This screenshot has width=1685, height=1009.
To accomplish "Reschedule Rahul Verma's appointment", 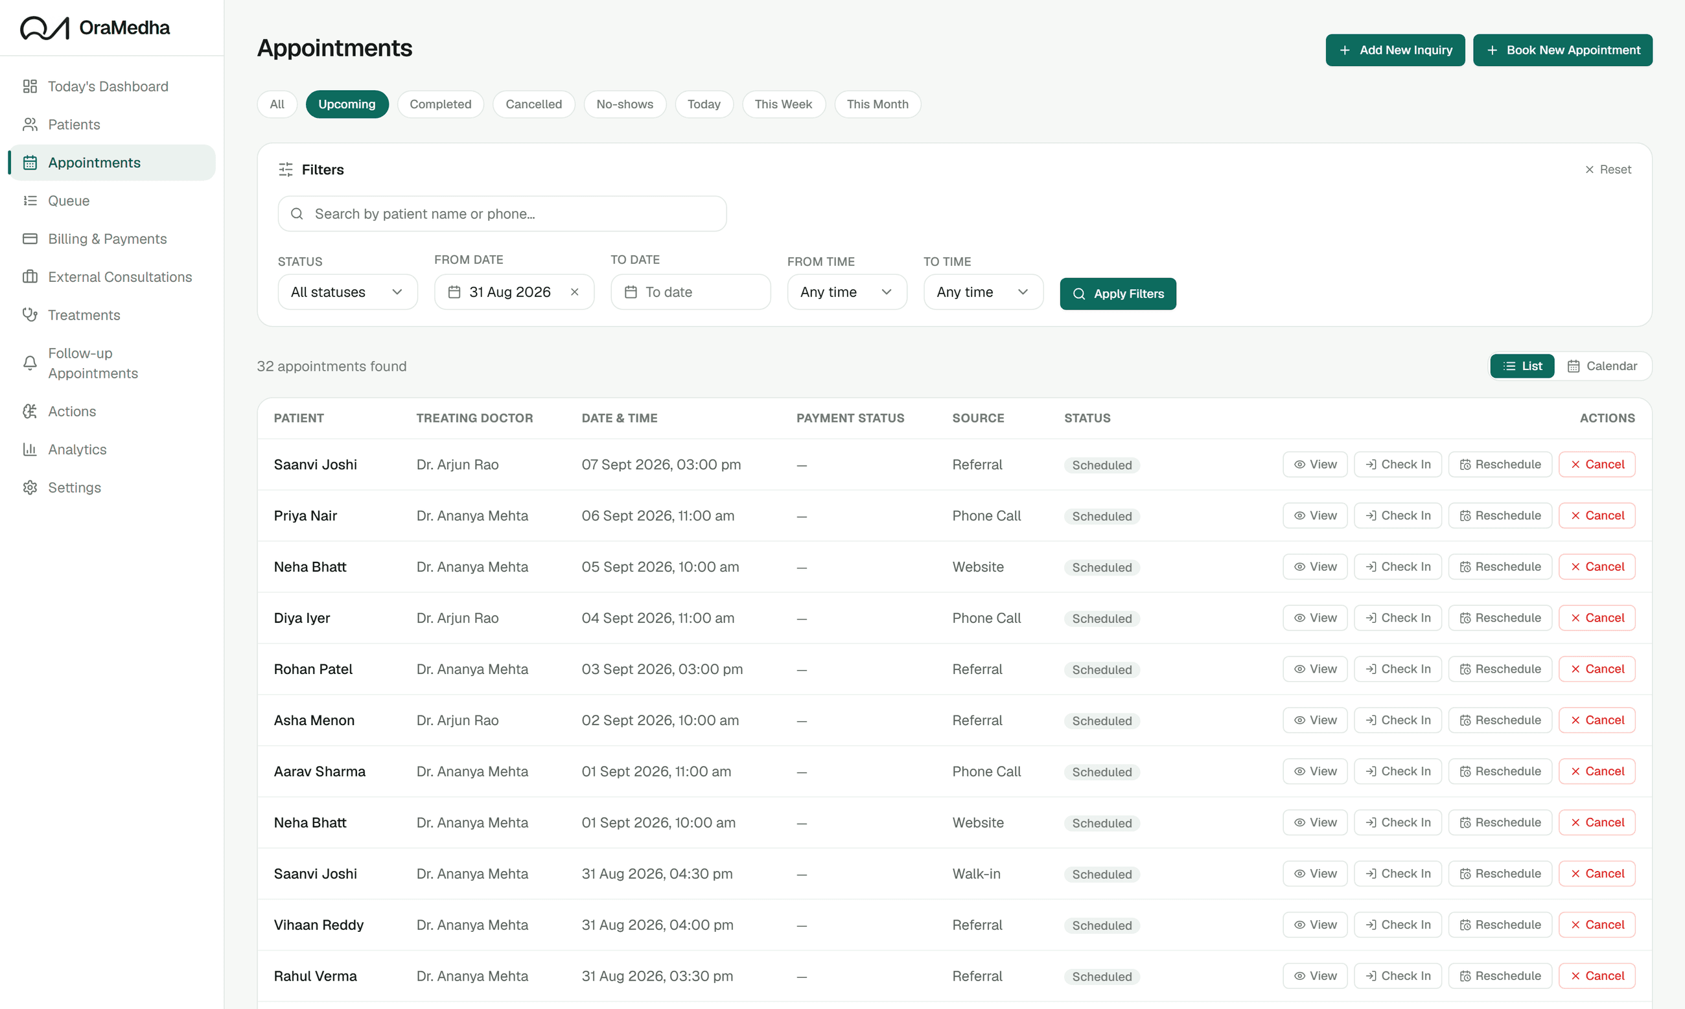I will (x=1500, y=976).
